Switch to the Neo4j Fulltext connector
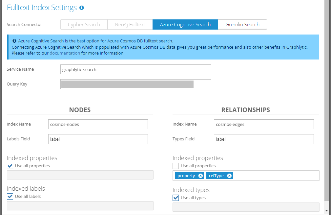 pyautogui.click(x=130, y=25)
